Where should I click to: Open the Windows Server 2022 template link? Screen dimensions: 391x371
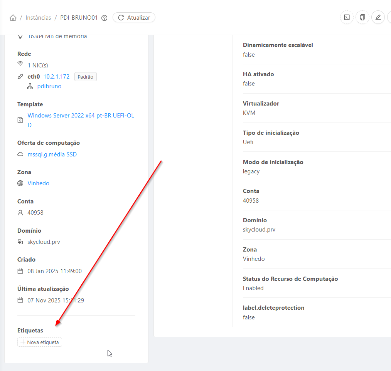81,116
